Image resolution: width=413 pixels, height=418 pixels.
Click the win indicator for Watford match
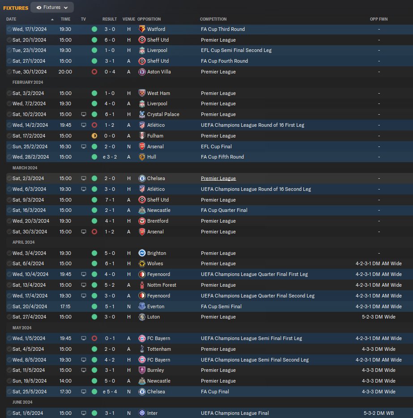click(x=94, y=29)
